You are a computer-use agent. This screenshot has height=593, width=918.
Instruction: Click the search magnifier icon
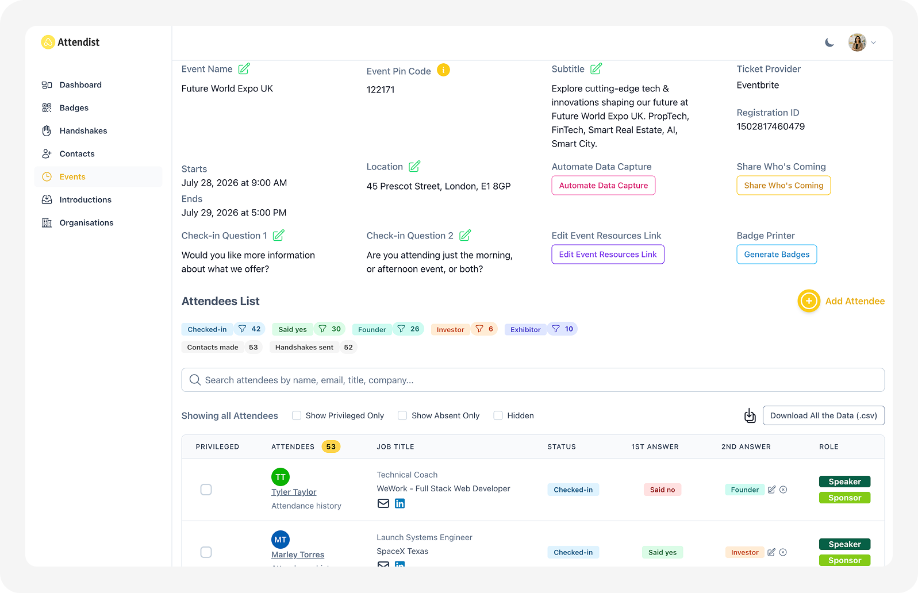click(195, 380)
